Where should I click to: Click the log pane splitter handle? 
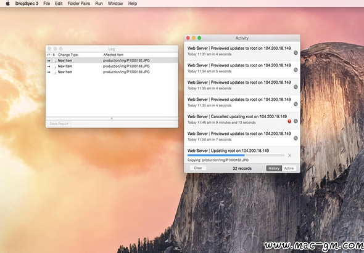point(112,118)
